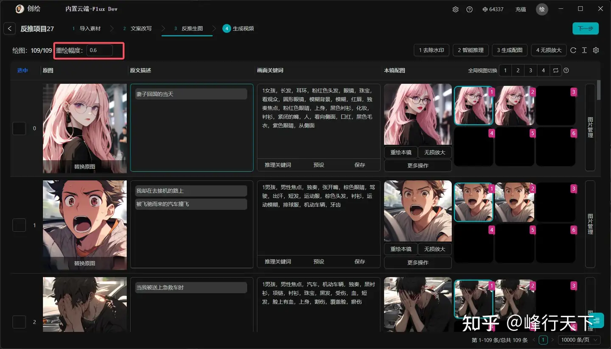Go back with the arrow beside 反推项目27
This screenshot has width=611, height=349.
point(10,28)
